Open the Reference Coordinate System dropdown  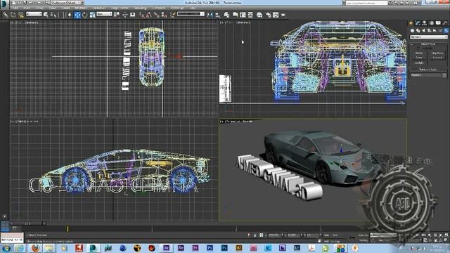(x=104, y=14)
